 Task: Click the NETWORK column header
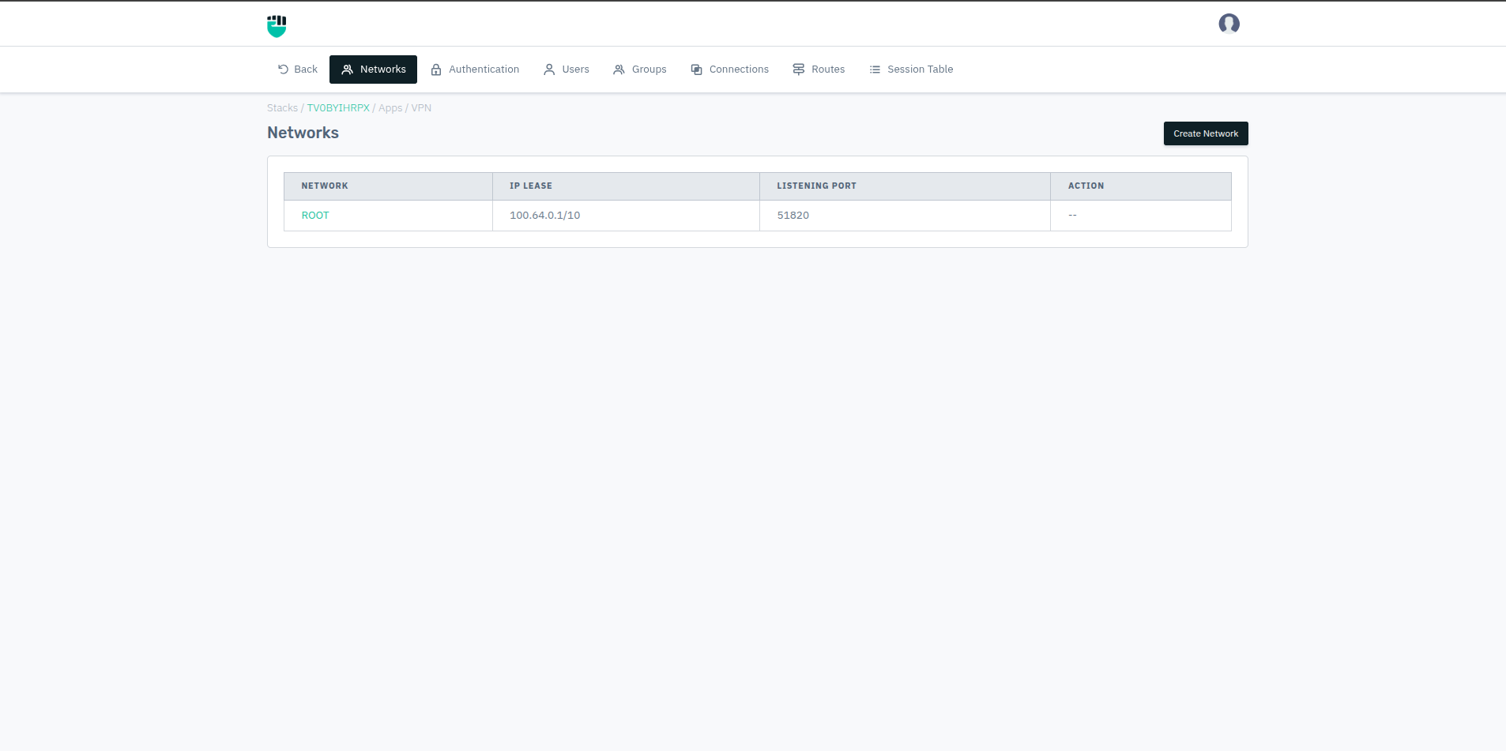pos(388,186)
